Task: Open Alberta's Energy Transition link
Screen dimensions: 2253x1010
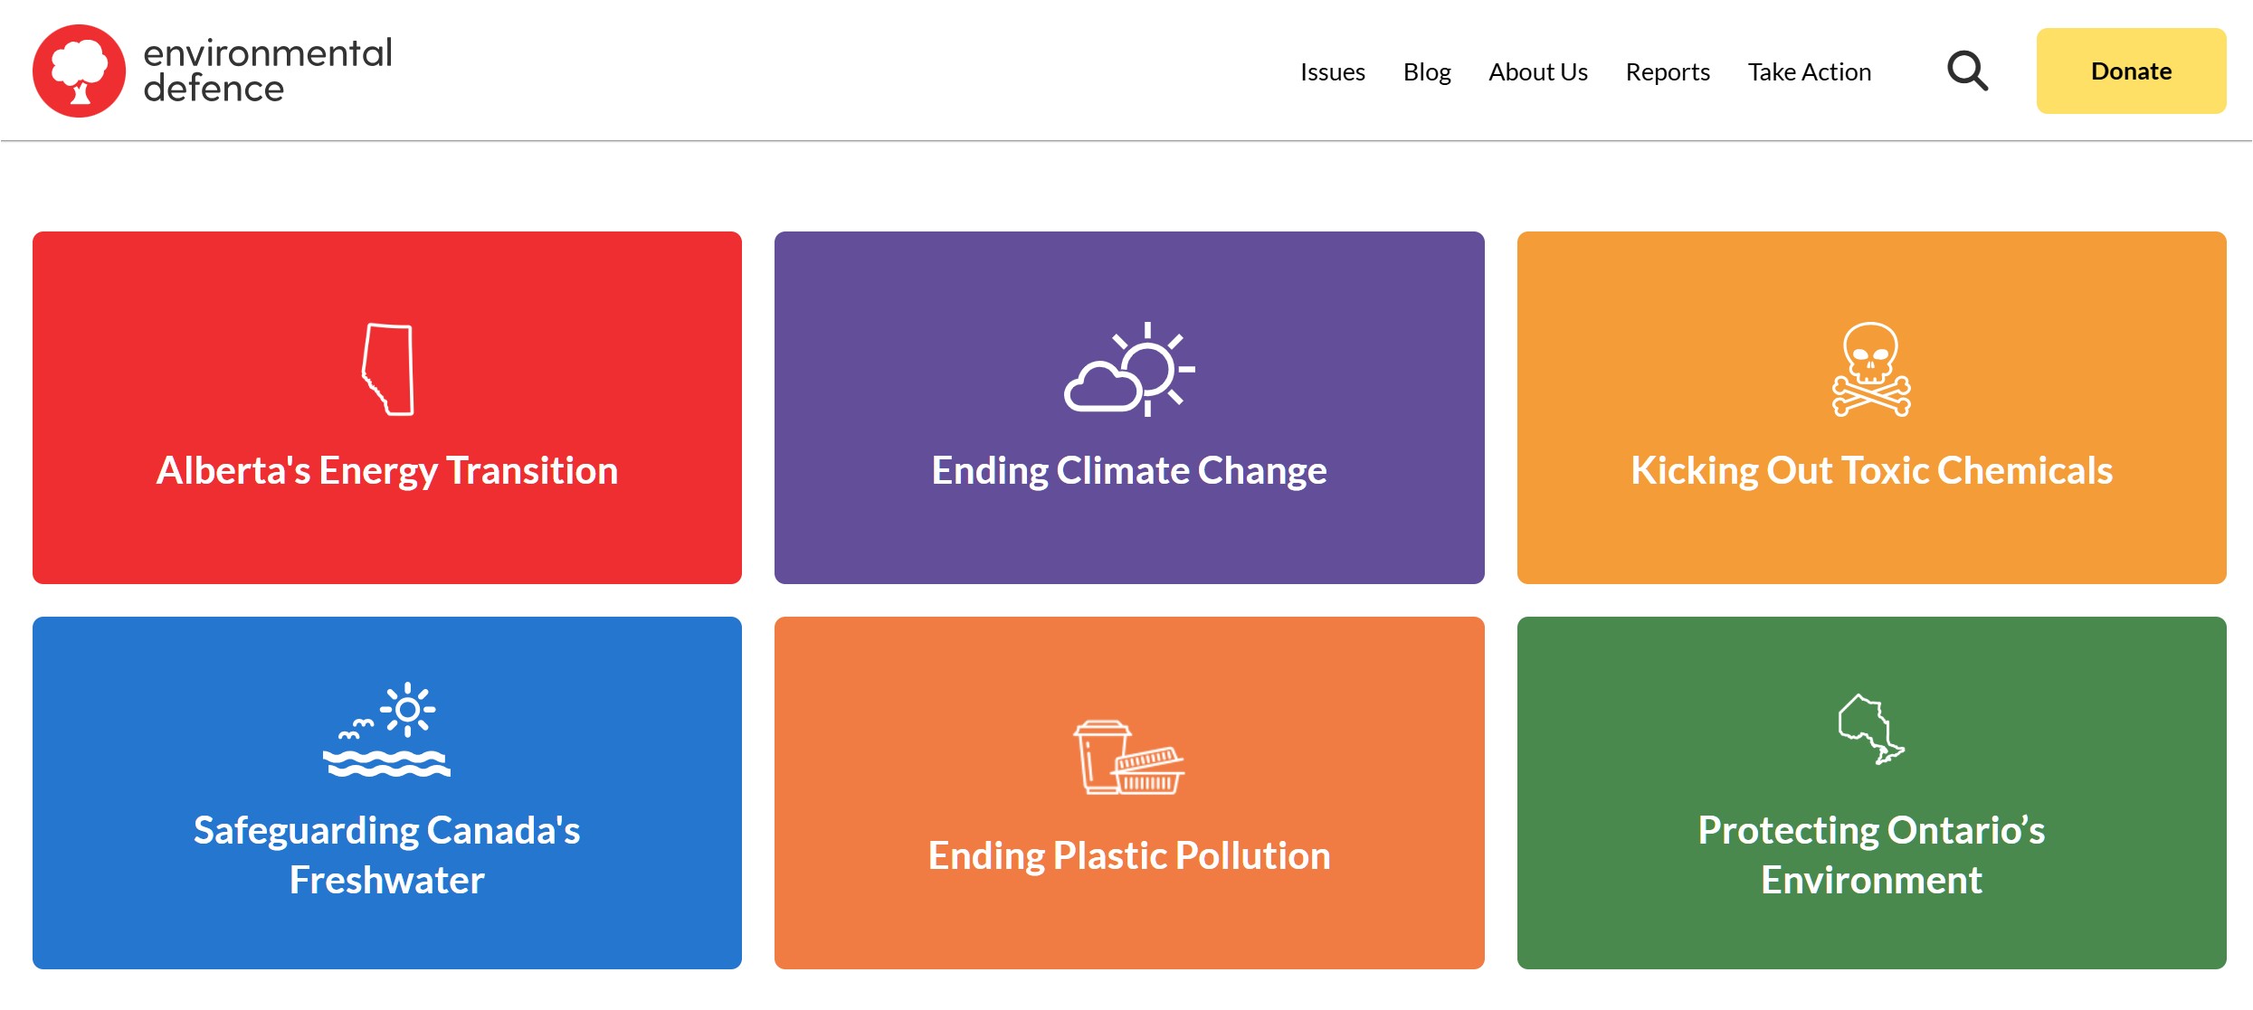Action: click(x=387, y=470)
